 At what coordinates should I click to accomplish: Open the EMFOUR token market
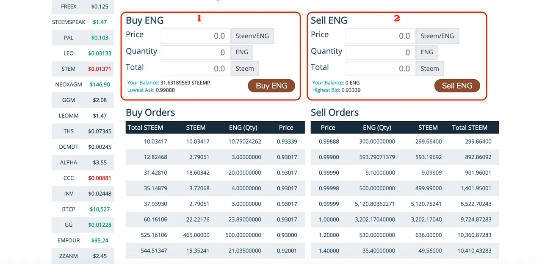point(83,240)
